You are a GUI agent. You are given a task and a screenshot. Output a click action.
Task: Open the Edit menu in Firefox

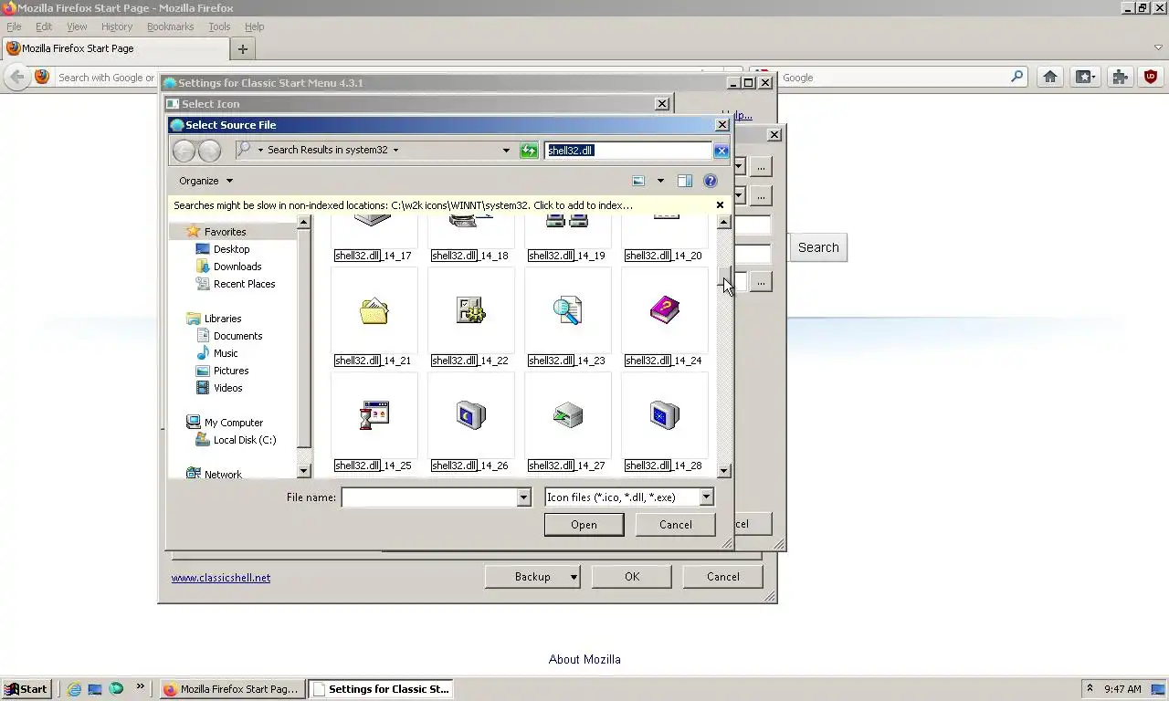click(x=44, y=26)
